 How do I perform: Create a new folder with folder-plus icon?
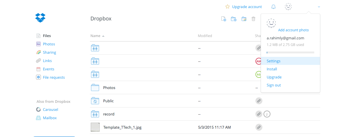point(234,19)
